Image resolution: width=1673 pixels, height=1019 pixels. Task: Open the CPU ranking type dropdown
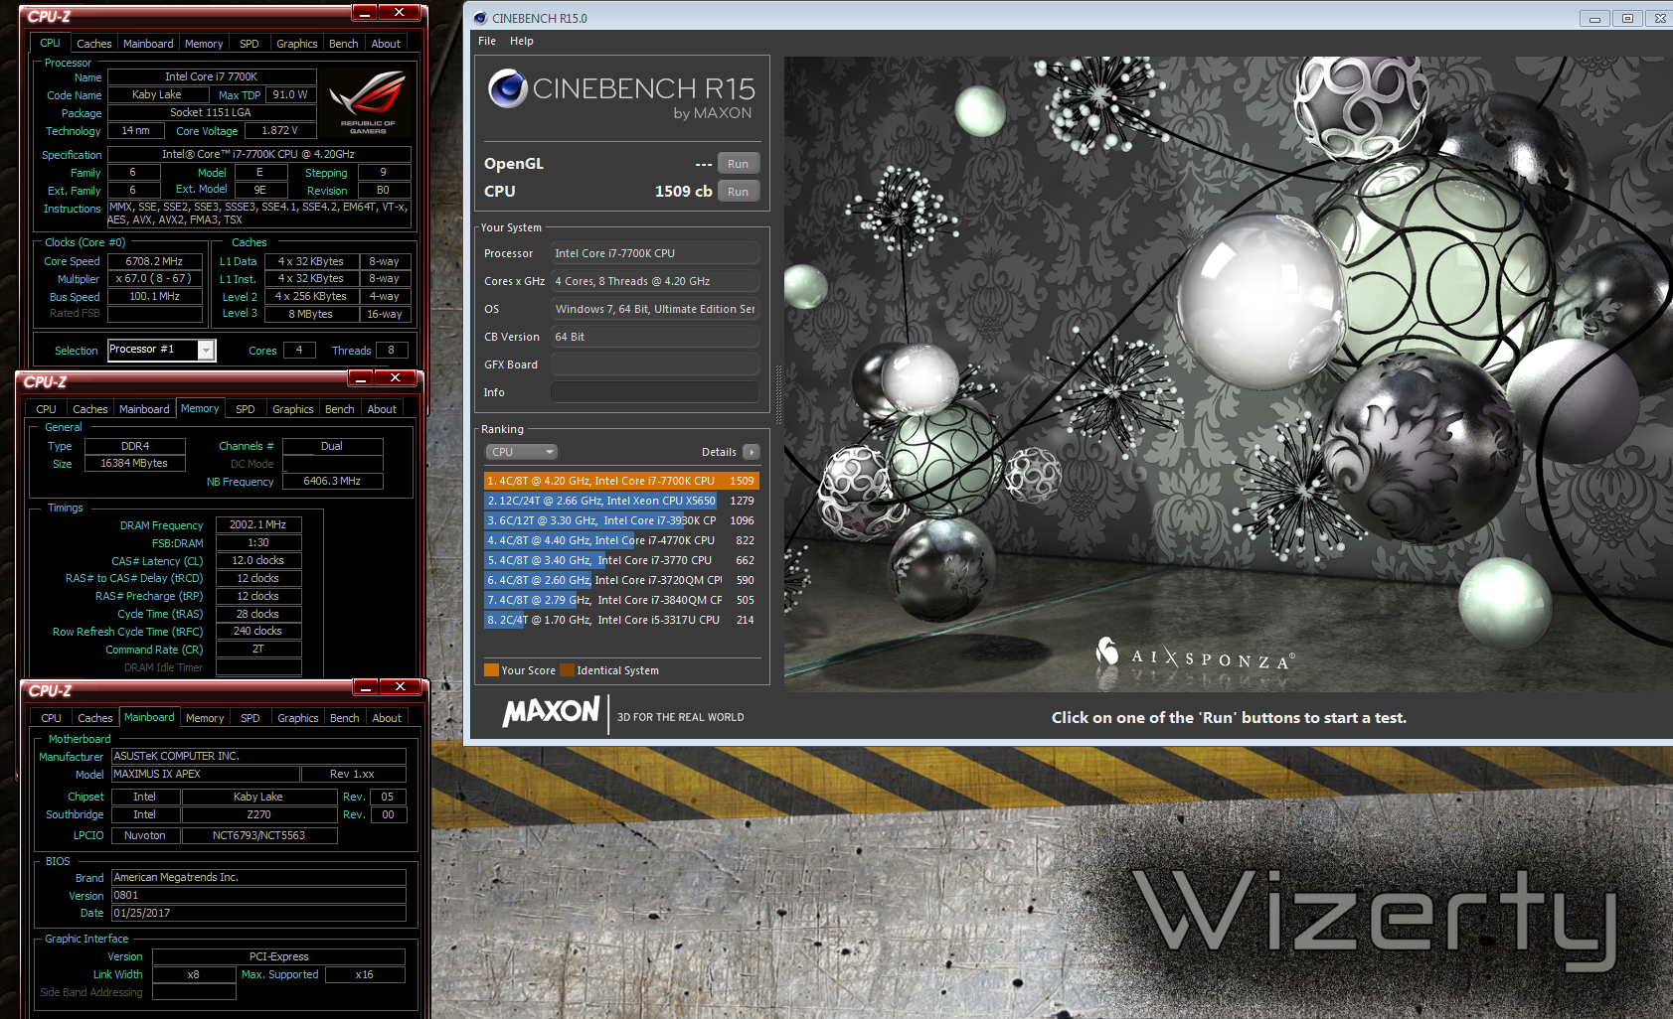coord(521,452)
